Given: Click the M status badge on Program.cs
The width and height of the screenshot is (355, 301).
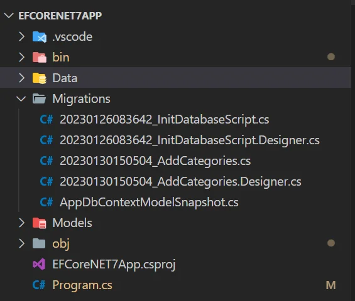Looking at the screenshot, I should [x=330, y=285].
